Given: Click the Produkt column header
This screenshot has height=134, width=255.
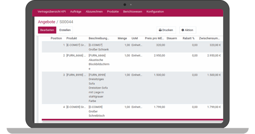Looking at the screenshot, I should pos(72,38).
